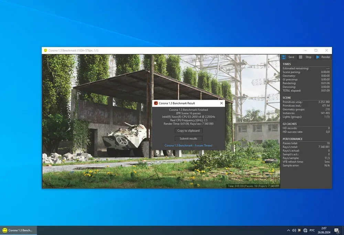344x235 pixels.
Task: Start rendering with the Render button
Action: [323, 57]
